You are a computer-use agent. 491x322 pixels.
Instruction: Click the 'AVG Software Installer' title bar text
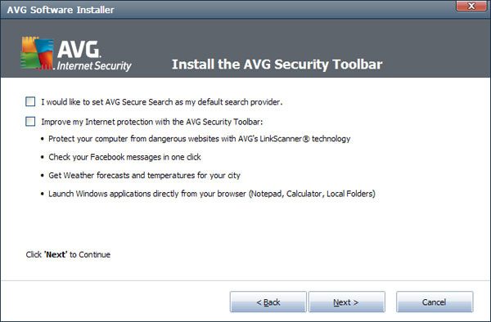(61, 10)
